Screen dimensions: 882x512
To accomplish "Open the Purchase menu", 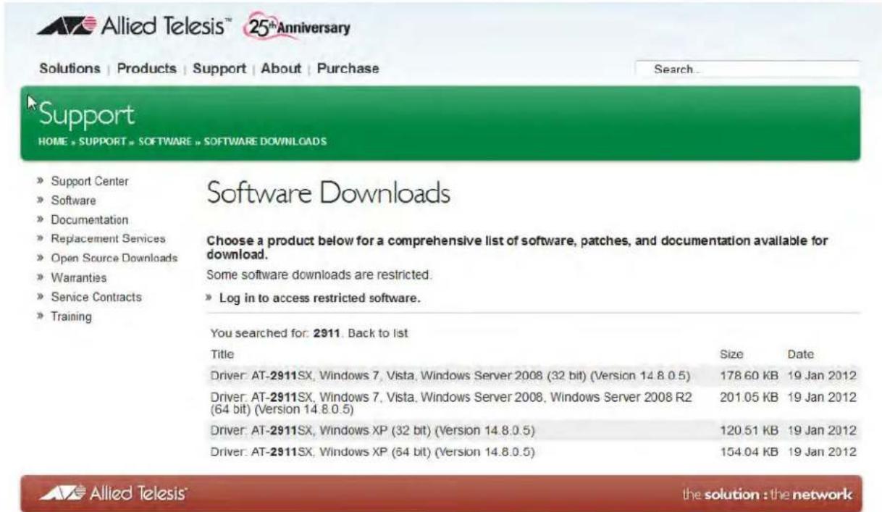I will pyautogui.click(x=348, y=68).
